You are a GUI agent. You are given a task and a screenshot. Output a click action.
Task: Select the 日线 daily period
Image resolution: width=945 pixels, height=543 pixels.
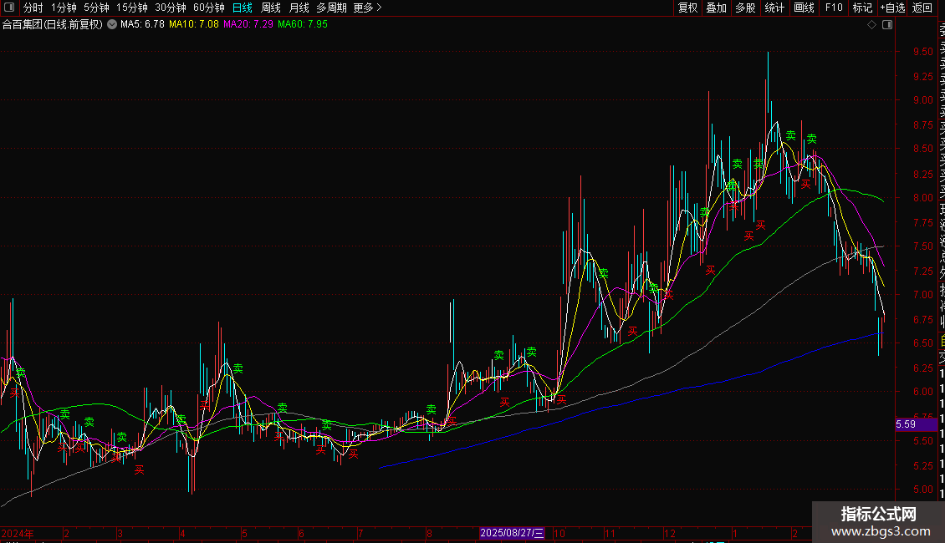click(243, 8)
